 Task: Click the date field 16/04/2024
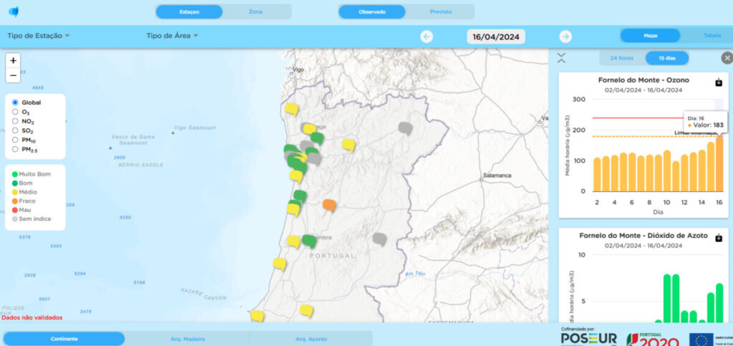point(496,37)
